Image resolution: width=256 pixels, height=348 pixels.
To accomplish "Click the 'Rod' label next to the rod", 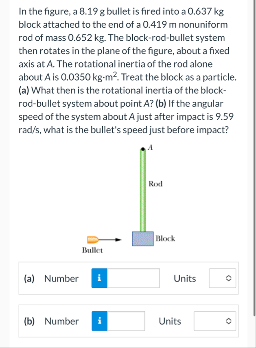I will [x=155, y=184].
